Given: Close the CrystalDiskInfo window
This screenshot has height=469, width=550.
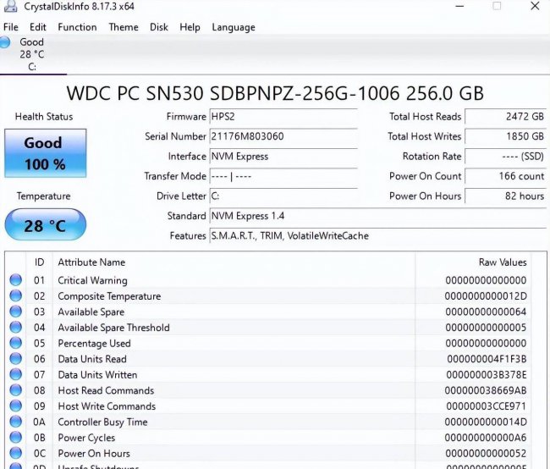Looking at the screenshot, I should click(535, 6).
